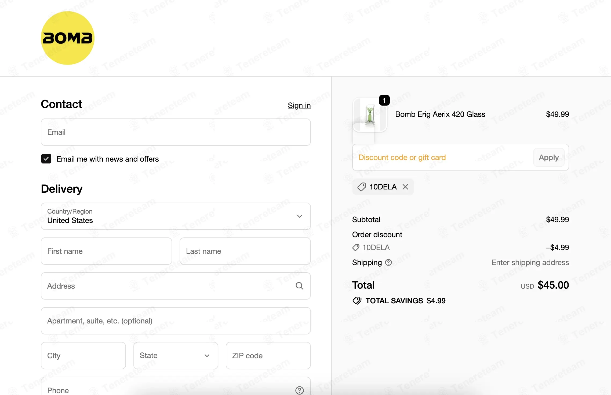The image size is (611, 395).
Task: Click the Total Savings tag icon
Action: (x=357, y=301)
